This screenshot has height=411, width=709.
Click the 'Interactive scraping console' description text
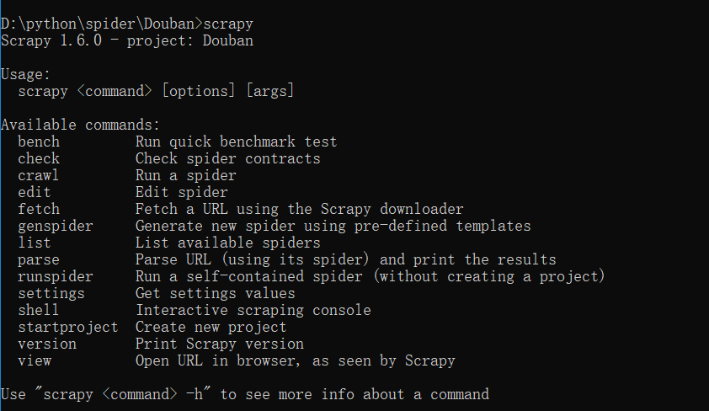tap(253, 310)
